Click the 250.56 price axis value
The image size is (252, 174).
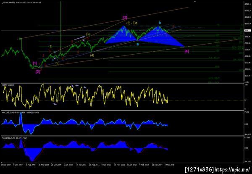[248, 69]
